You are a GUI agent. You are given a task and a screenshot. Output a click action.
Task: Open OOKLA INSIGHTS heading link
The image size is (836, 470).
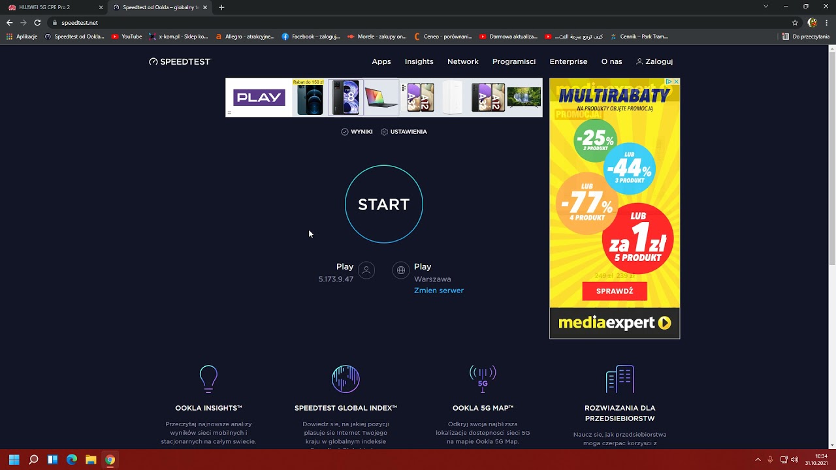(x=208, y=408)
